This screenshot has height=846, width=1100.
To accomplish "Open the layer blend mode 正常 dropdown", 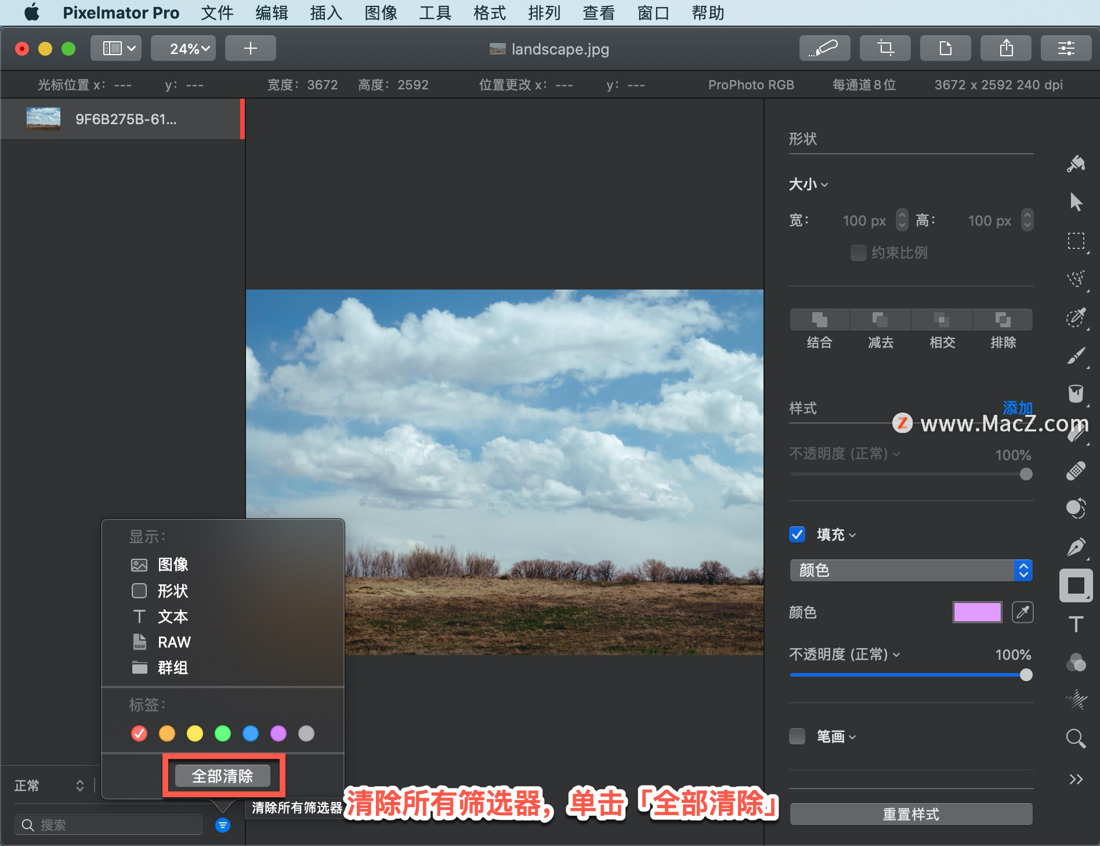I will (49, 786).
